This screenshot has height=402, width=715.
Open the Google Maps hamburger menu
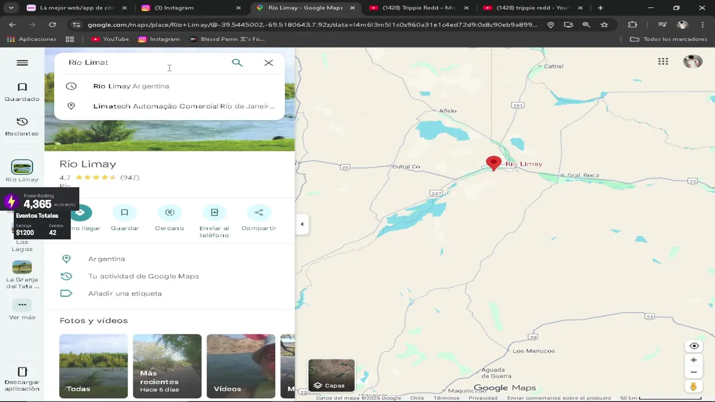point(22,63)
